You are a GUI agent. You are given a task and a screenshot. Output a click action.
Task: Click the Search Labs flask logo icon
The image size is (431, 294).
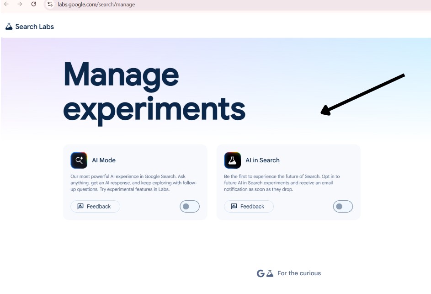click(x=9, y=27)
